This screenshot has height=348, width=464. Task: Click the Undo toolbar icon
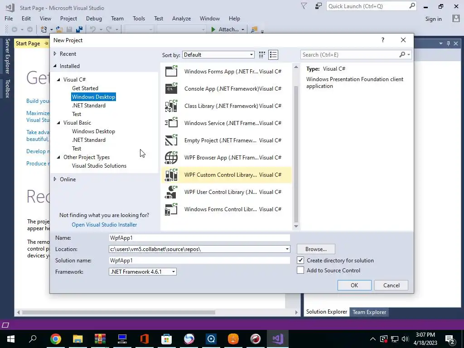click(x=93, y=29)
